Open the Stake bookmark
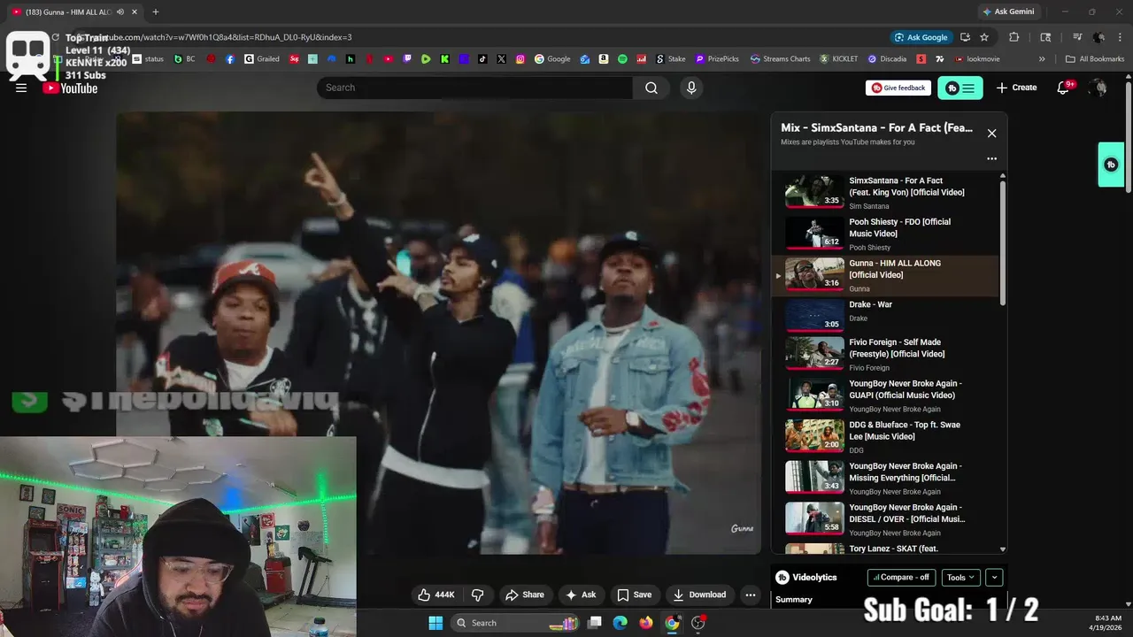This screenshot has height=637, width=1133. click(x=671, y=59)
